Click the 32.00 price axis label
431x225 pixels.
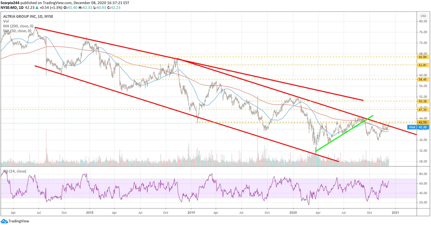423,151
